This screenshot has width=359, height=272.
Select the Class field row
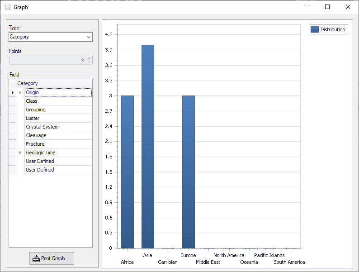(58, 101)
